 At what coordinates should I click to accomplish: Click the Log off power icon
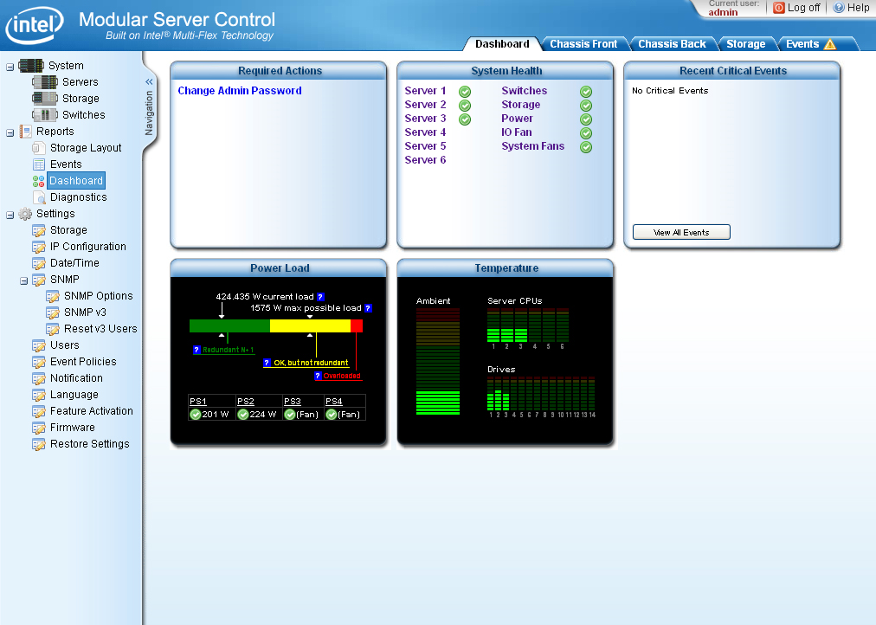pyautogui.click(x=779, y=8)
